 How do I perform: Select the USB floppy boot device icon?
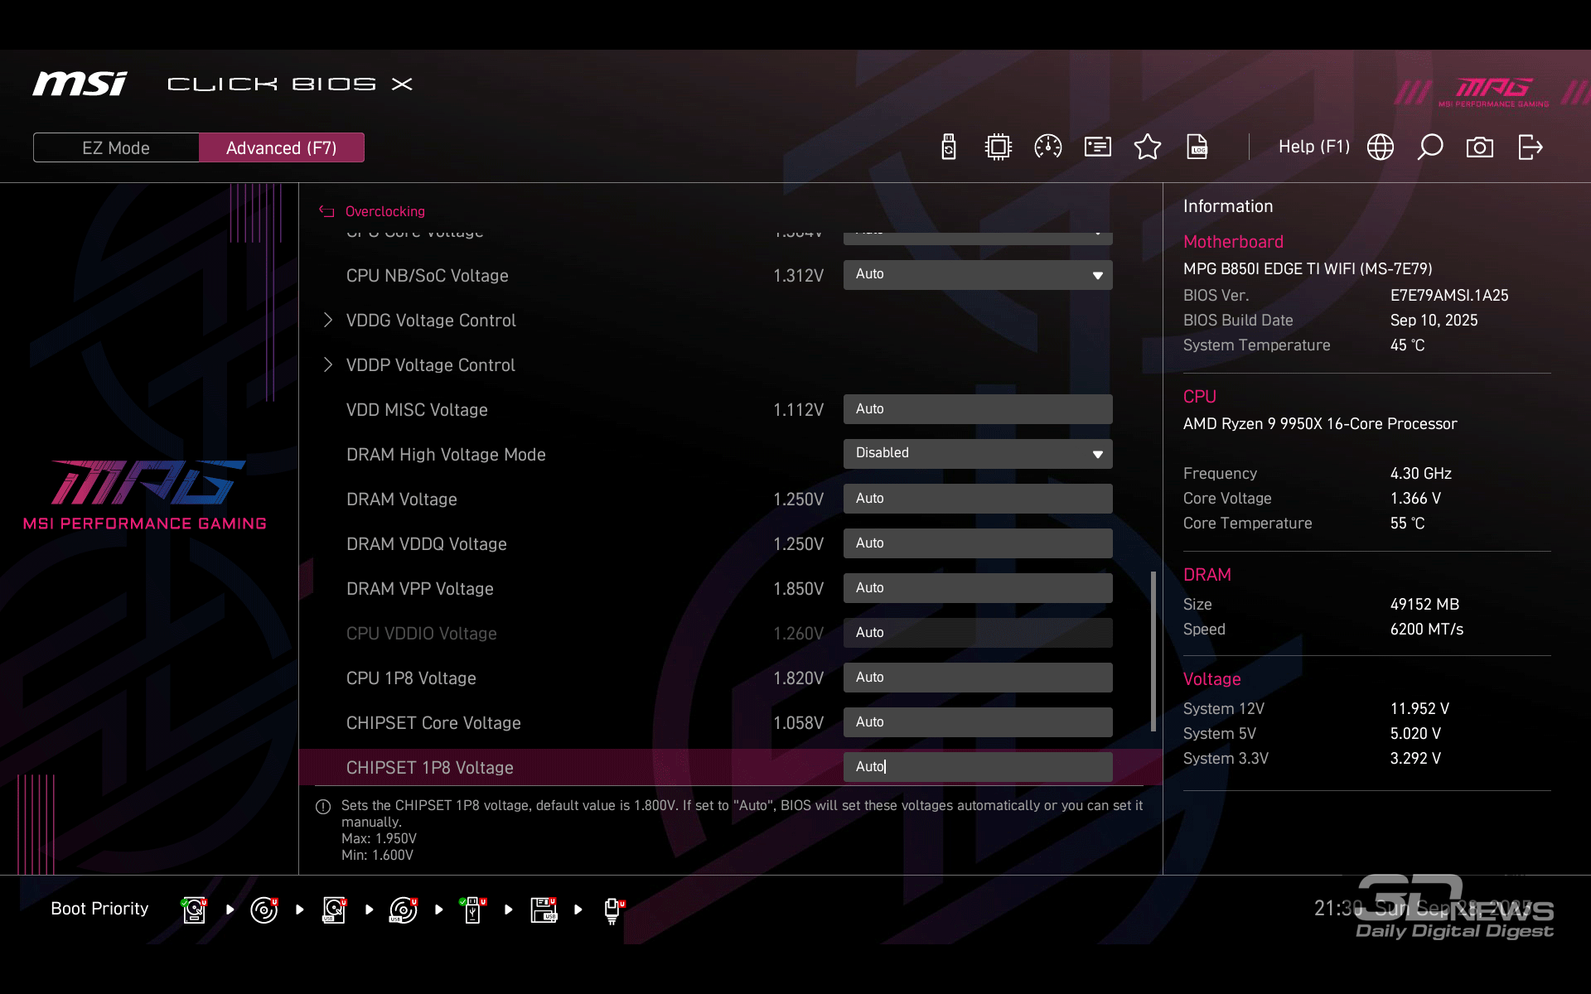click(544, 910)
